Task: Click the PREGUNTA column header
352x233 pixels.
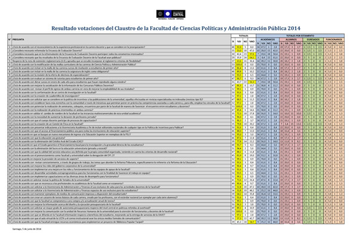Action: coord(18,39)
